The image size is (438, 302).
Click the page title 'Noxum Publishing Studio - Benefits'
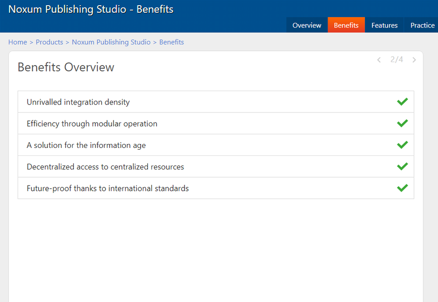[x=91, y=9]
